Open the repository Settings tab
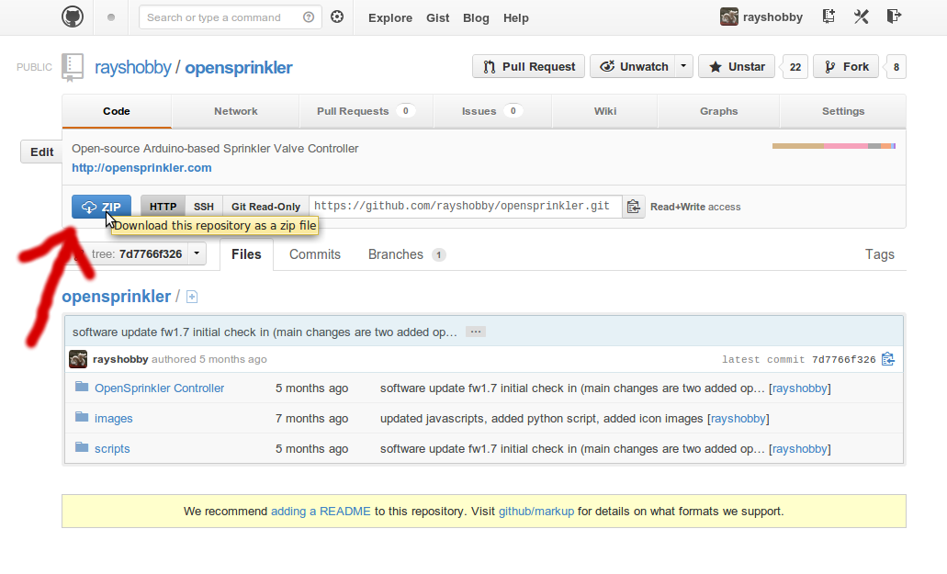 (x=843, y=111)
